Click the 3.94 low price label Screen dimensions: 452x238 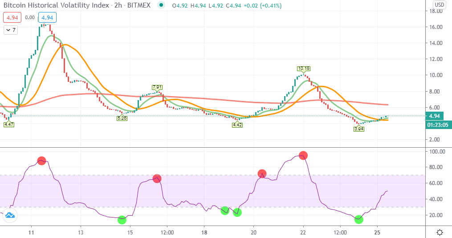pyautogui.click(x=359, y=129)
